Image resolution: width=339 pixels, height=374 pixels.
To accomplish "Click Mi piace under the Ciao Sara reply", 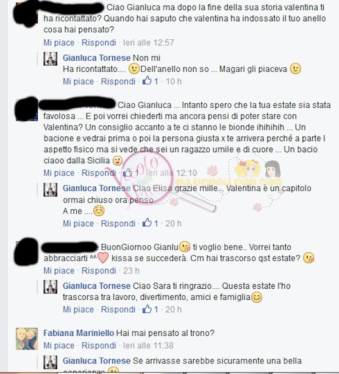I will (78, 310).
